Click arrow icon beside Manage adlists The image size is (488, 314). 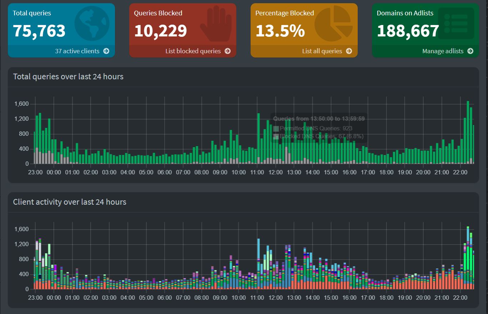click(471, 51)
